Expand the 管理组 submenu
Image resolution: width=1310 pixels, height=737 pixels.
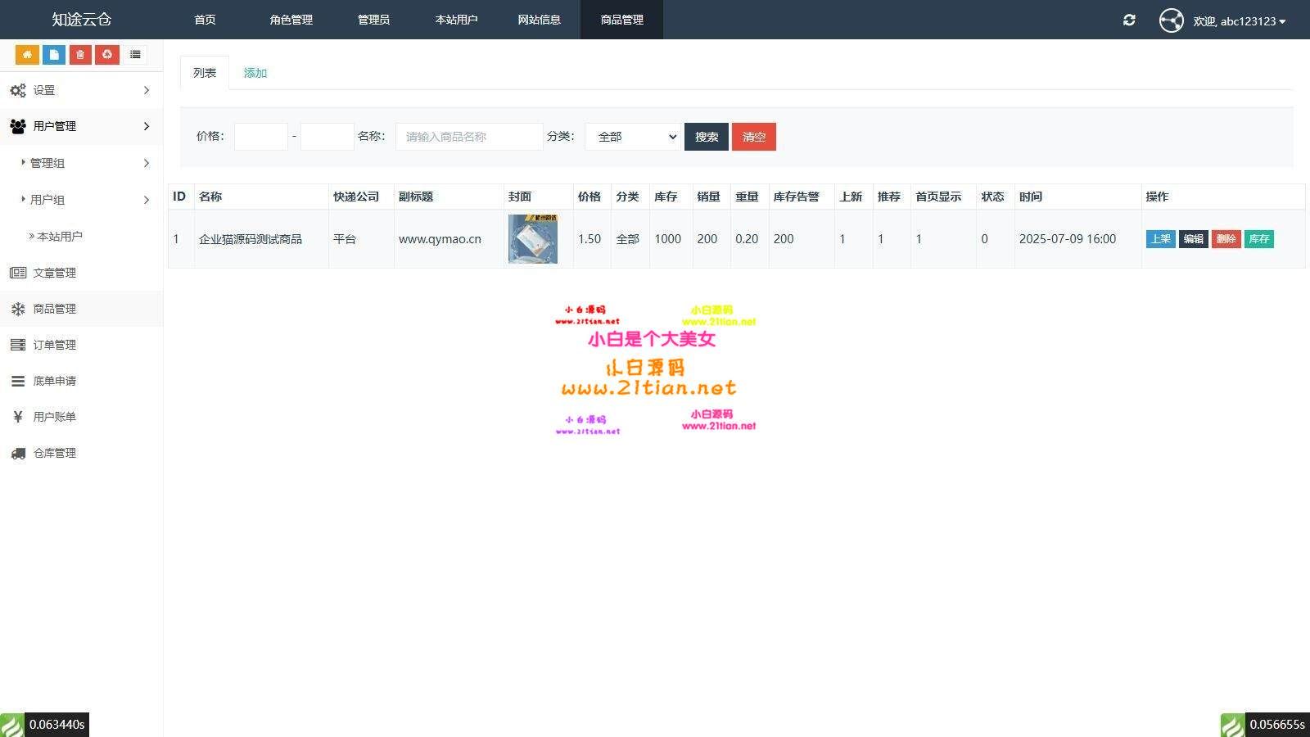click(85, 163)
